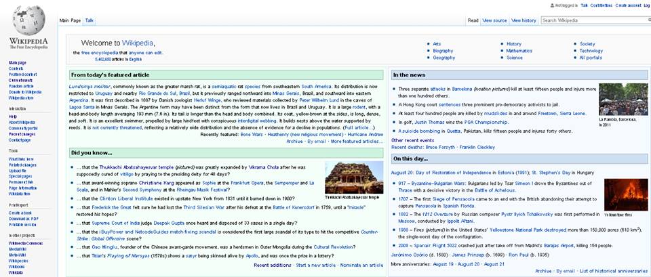Click La Rambla Barcelona news photo
The image size is (651, 277).
tap(623, 100)
